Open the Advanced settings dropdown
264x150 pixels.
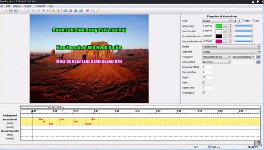pos(243,57)
